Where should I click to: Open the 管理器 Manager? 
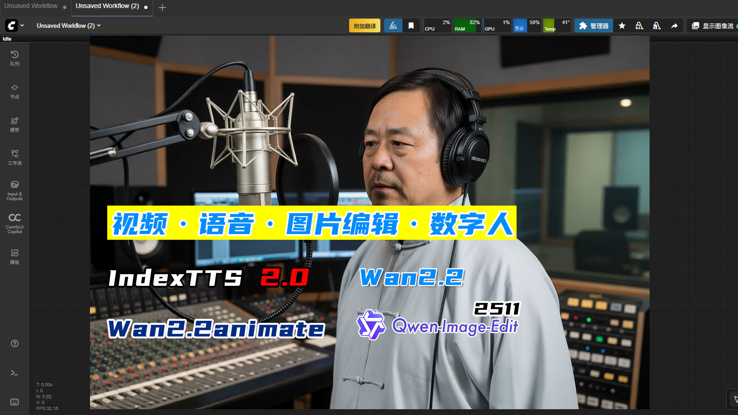click(x=593, y=25)
